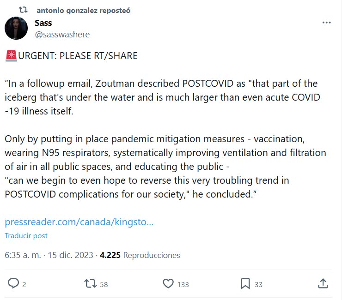Image resolution: width=342 pixels, height=300 pixels.
Task: Click the repost count number 58
Action: tap(104, 284)
